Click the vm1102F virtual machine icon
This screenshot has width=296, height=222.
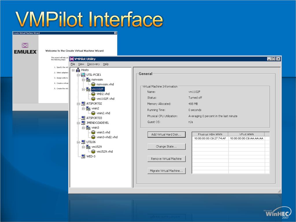point(88,89)
